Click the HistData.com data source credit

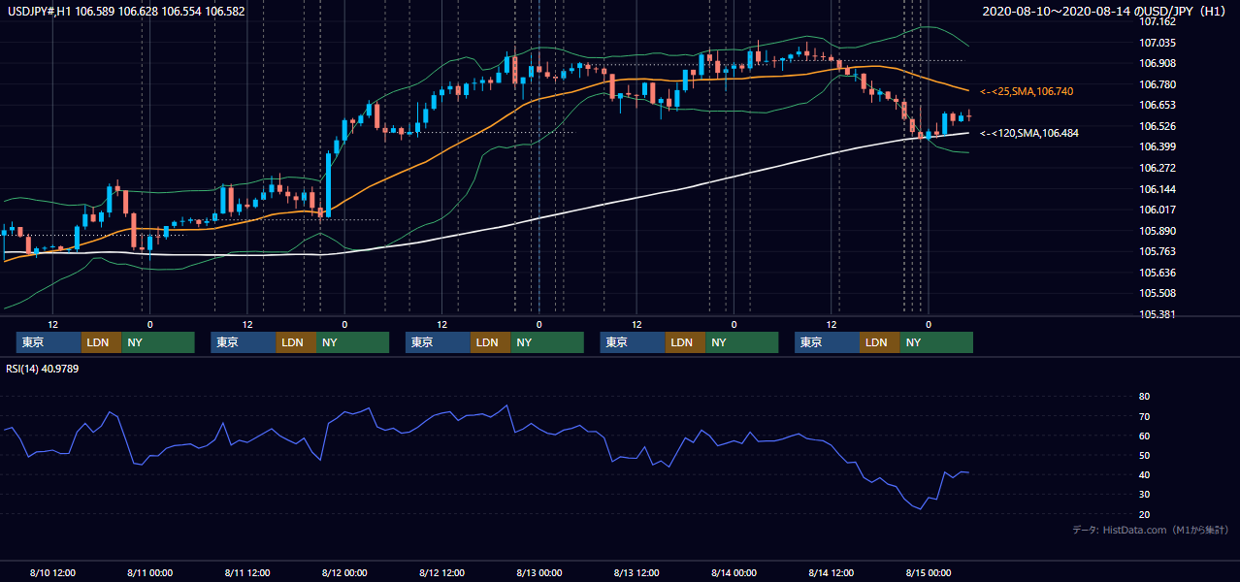[x=1151, y=530]
